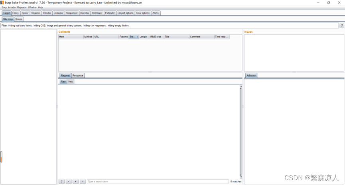Toggle sort on Status column header
The image size is (345, 185).
[x=134, y=37]
